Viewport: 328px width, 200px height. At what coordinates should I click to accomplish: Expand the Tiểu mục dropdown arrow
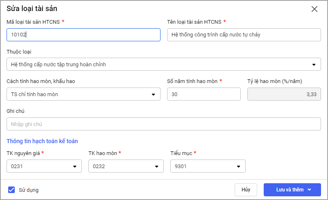tap(238, 166)
